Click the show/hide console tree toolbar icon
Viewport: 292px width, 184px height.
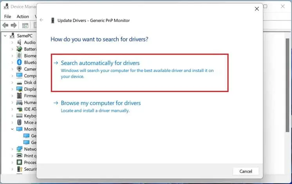25,25
